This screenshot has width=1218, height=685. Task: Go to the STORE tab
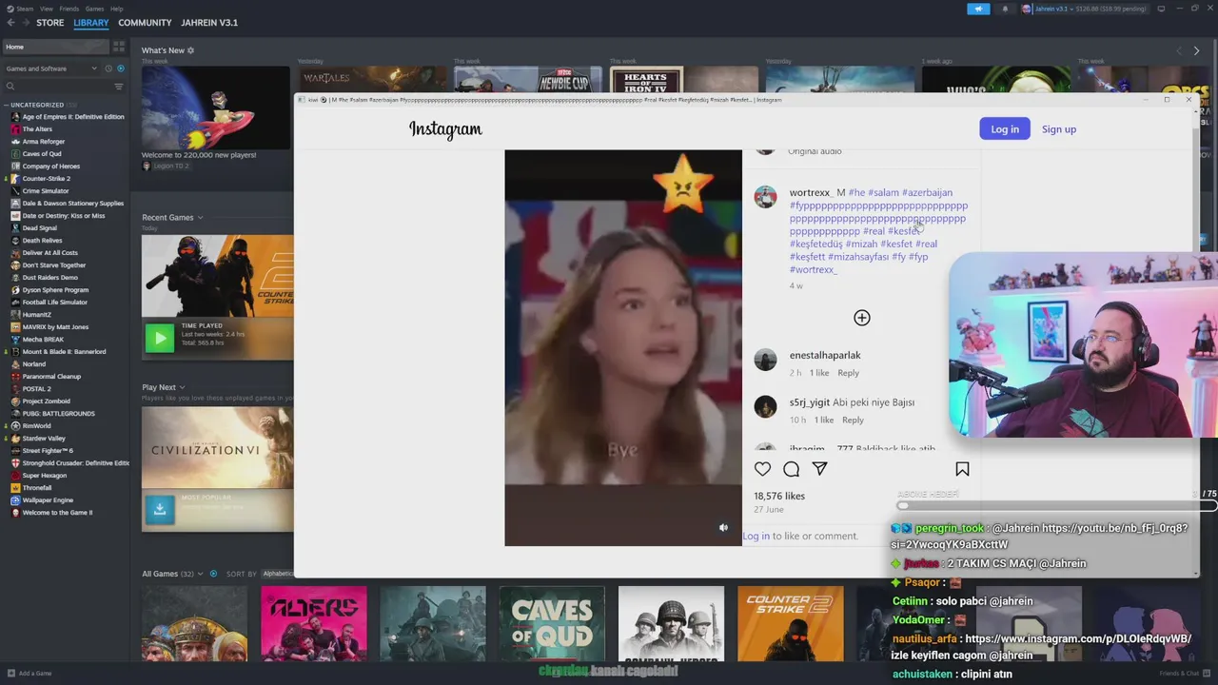click(x=50, y=23)
